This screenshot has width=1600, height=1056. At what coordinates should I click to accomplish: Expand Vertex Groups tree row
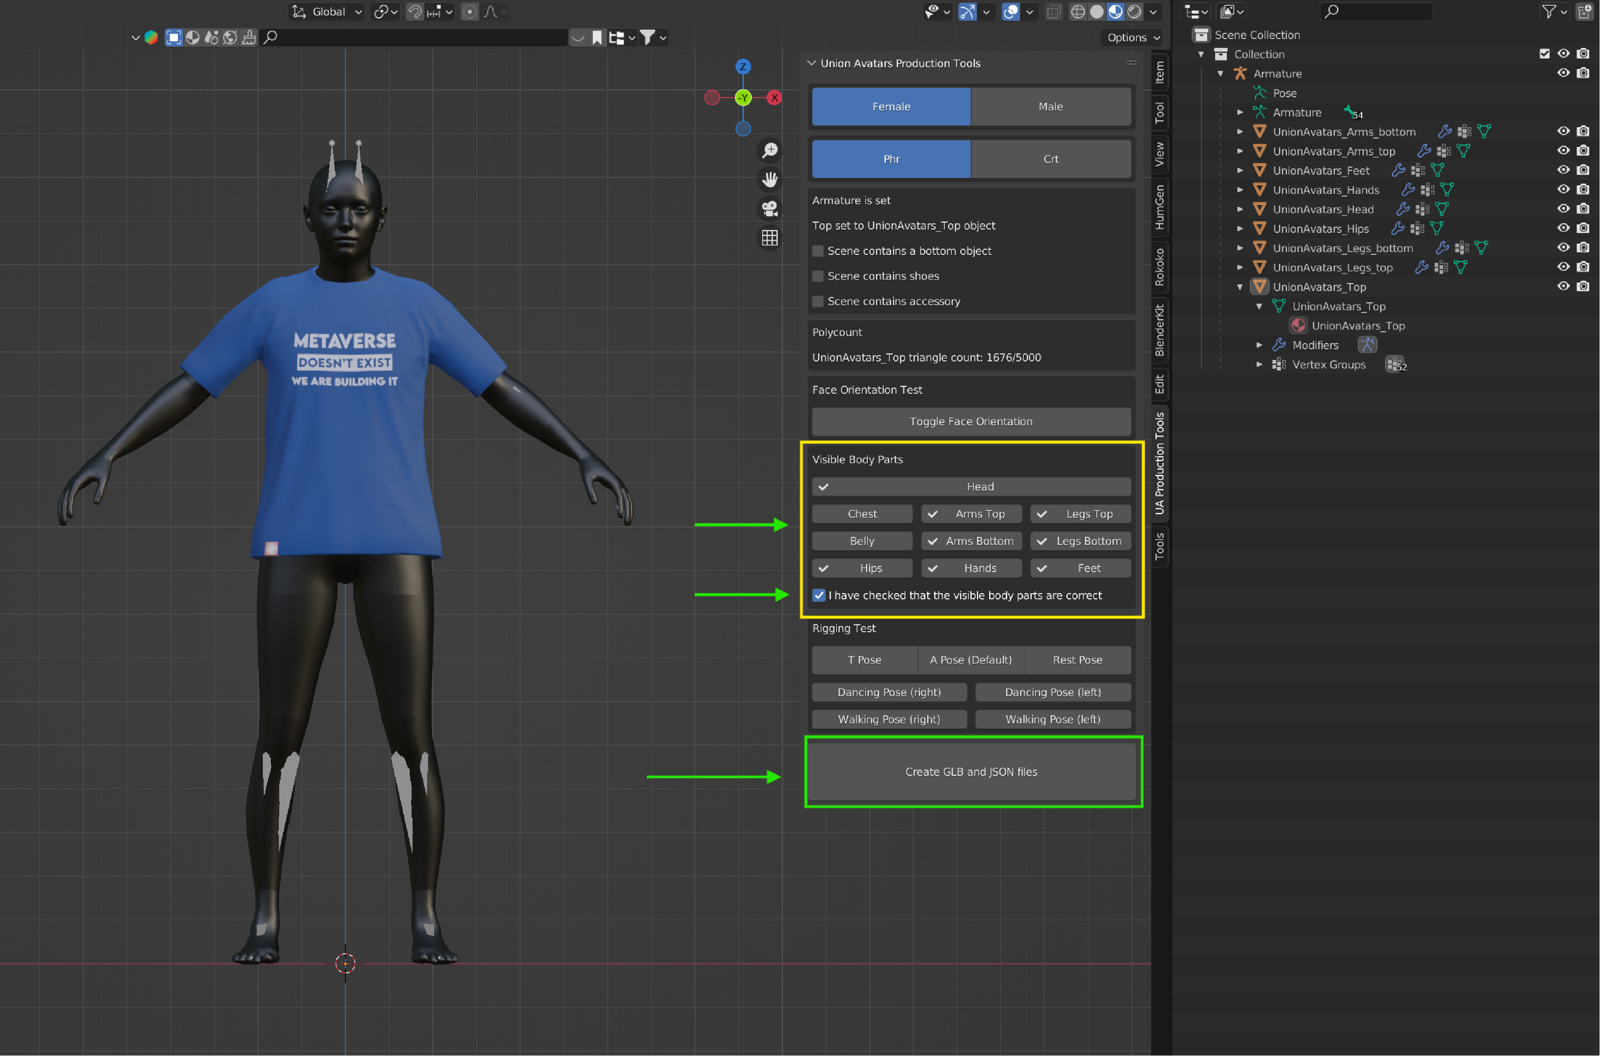[x=1259, y=364]
